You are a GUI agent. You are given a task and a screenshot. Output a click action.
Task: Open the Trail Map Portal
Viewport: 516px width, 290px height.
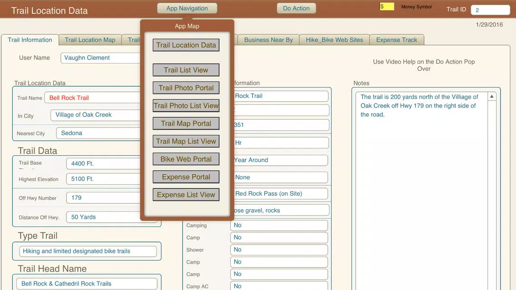coord(186,123)
